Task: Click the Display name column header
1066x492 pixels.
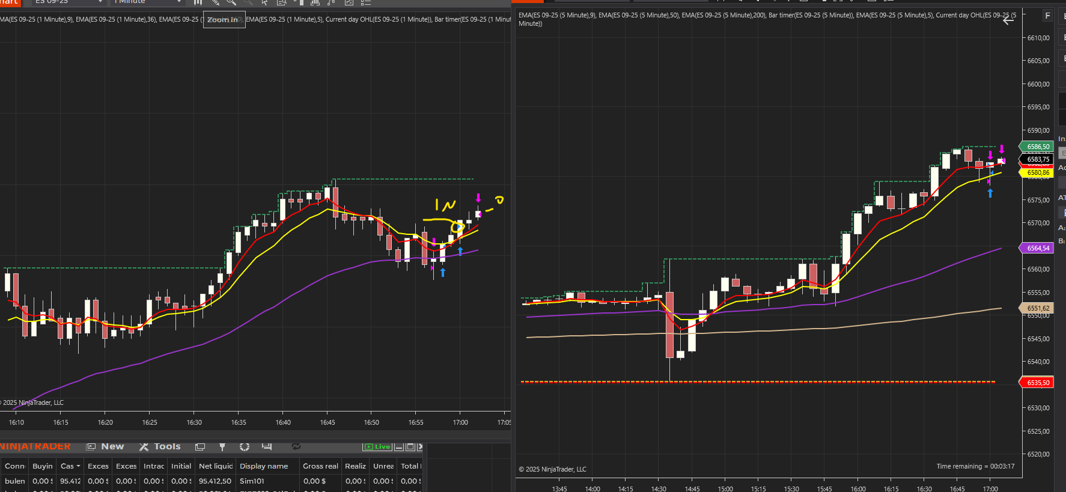Action: [x=268, y=466]
